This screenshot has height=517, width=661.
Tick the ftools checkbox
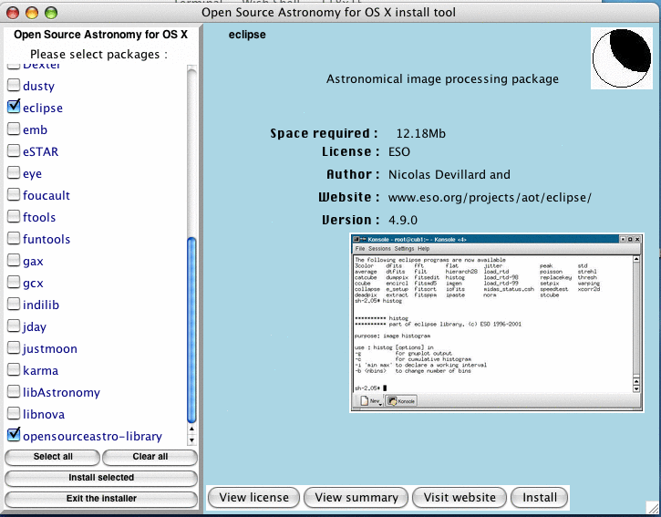14,217
